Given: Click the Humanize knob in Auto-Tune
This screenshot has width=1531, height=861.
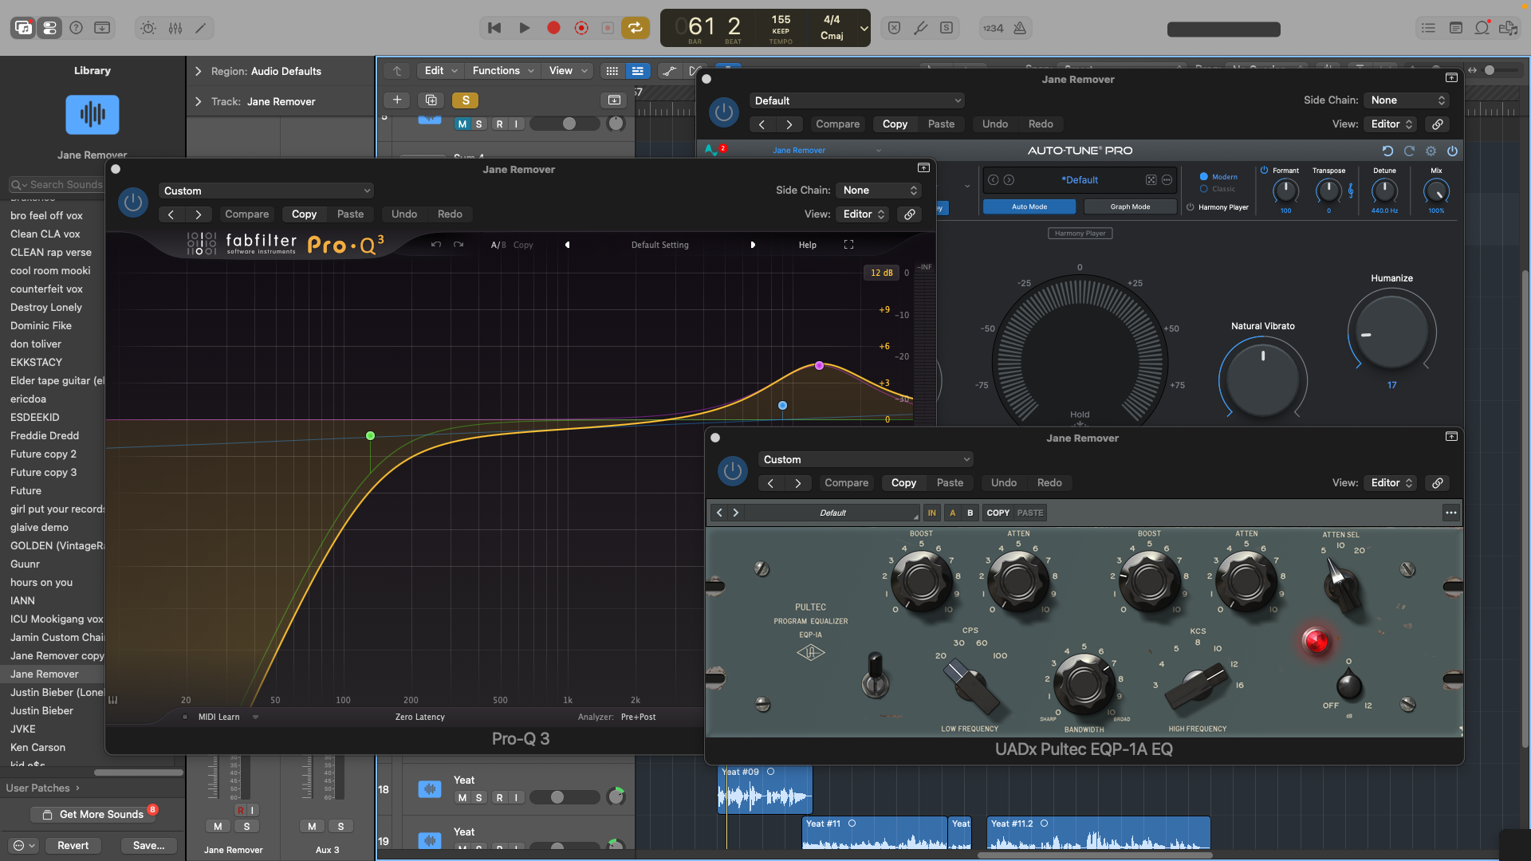Looking at the screenshot, I should pos(1391,332).
